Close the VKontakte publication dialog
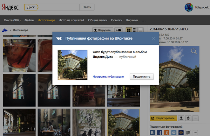 (x=154, y=38)
